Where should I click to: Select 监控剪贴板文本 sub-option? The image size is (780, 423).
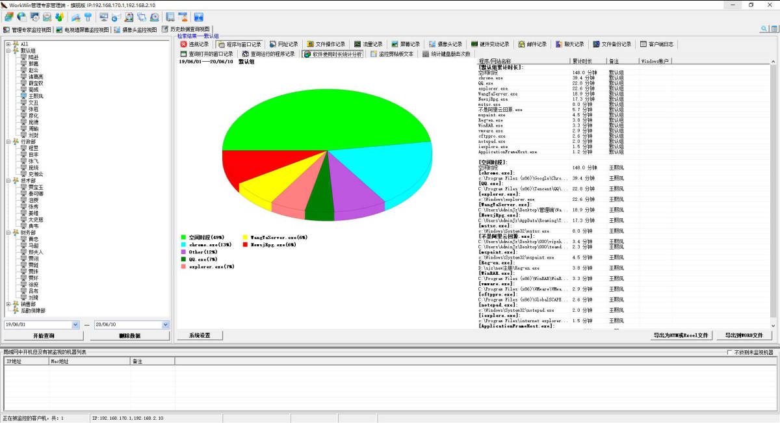pos(391,54)
